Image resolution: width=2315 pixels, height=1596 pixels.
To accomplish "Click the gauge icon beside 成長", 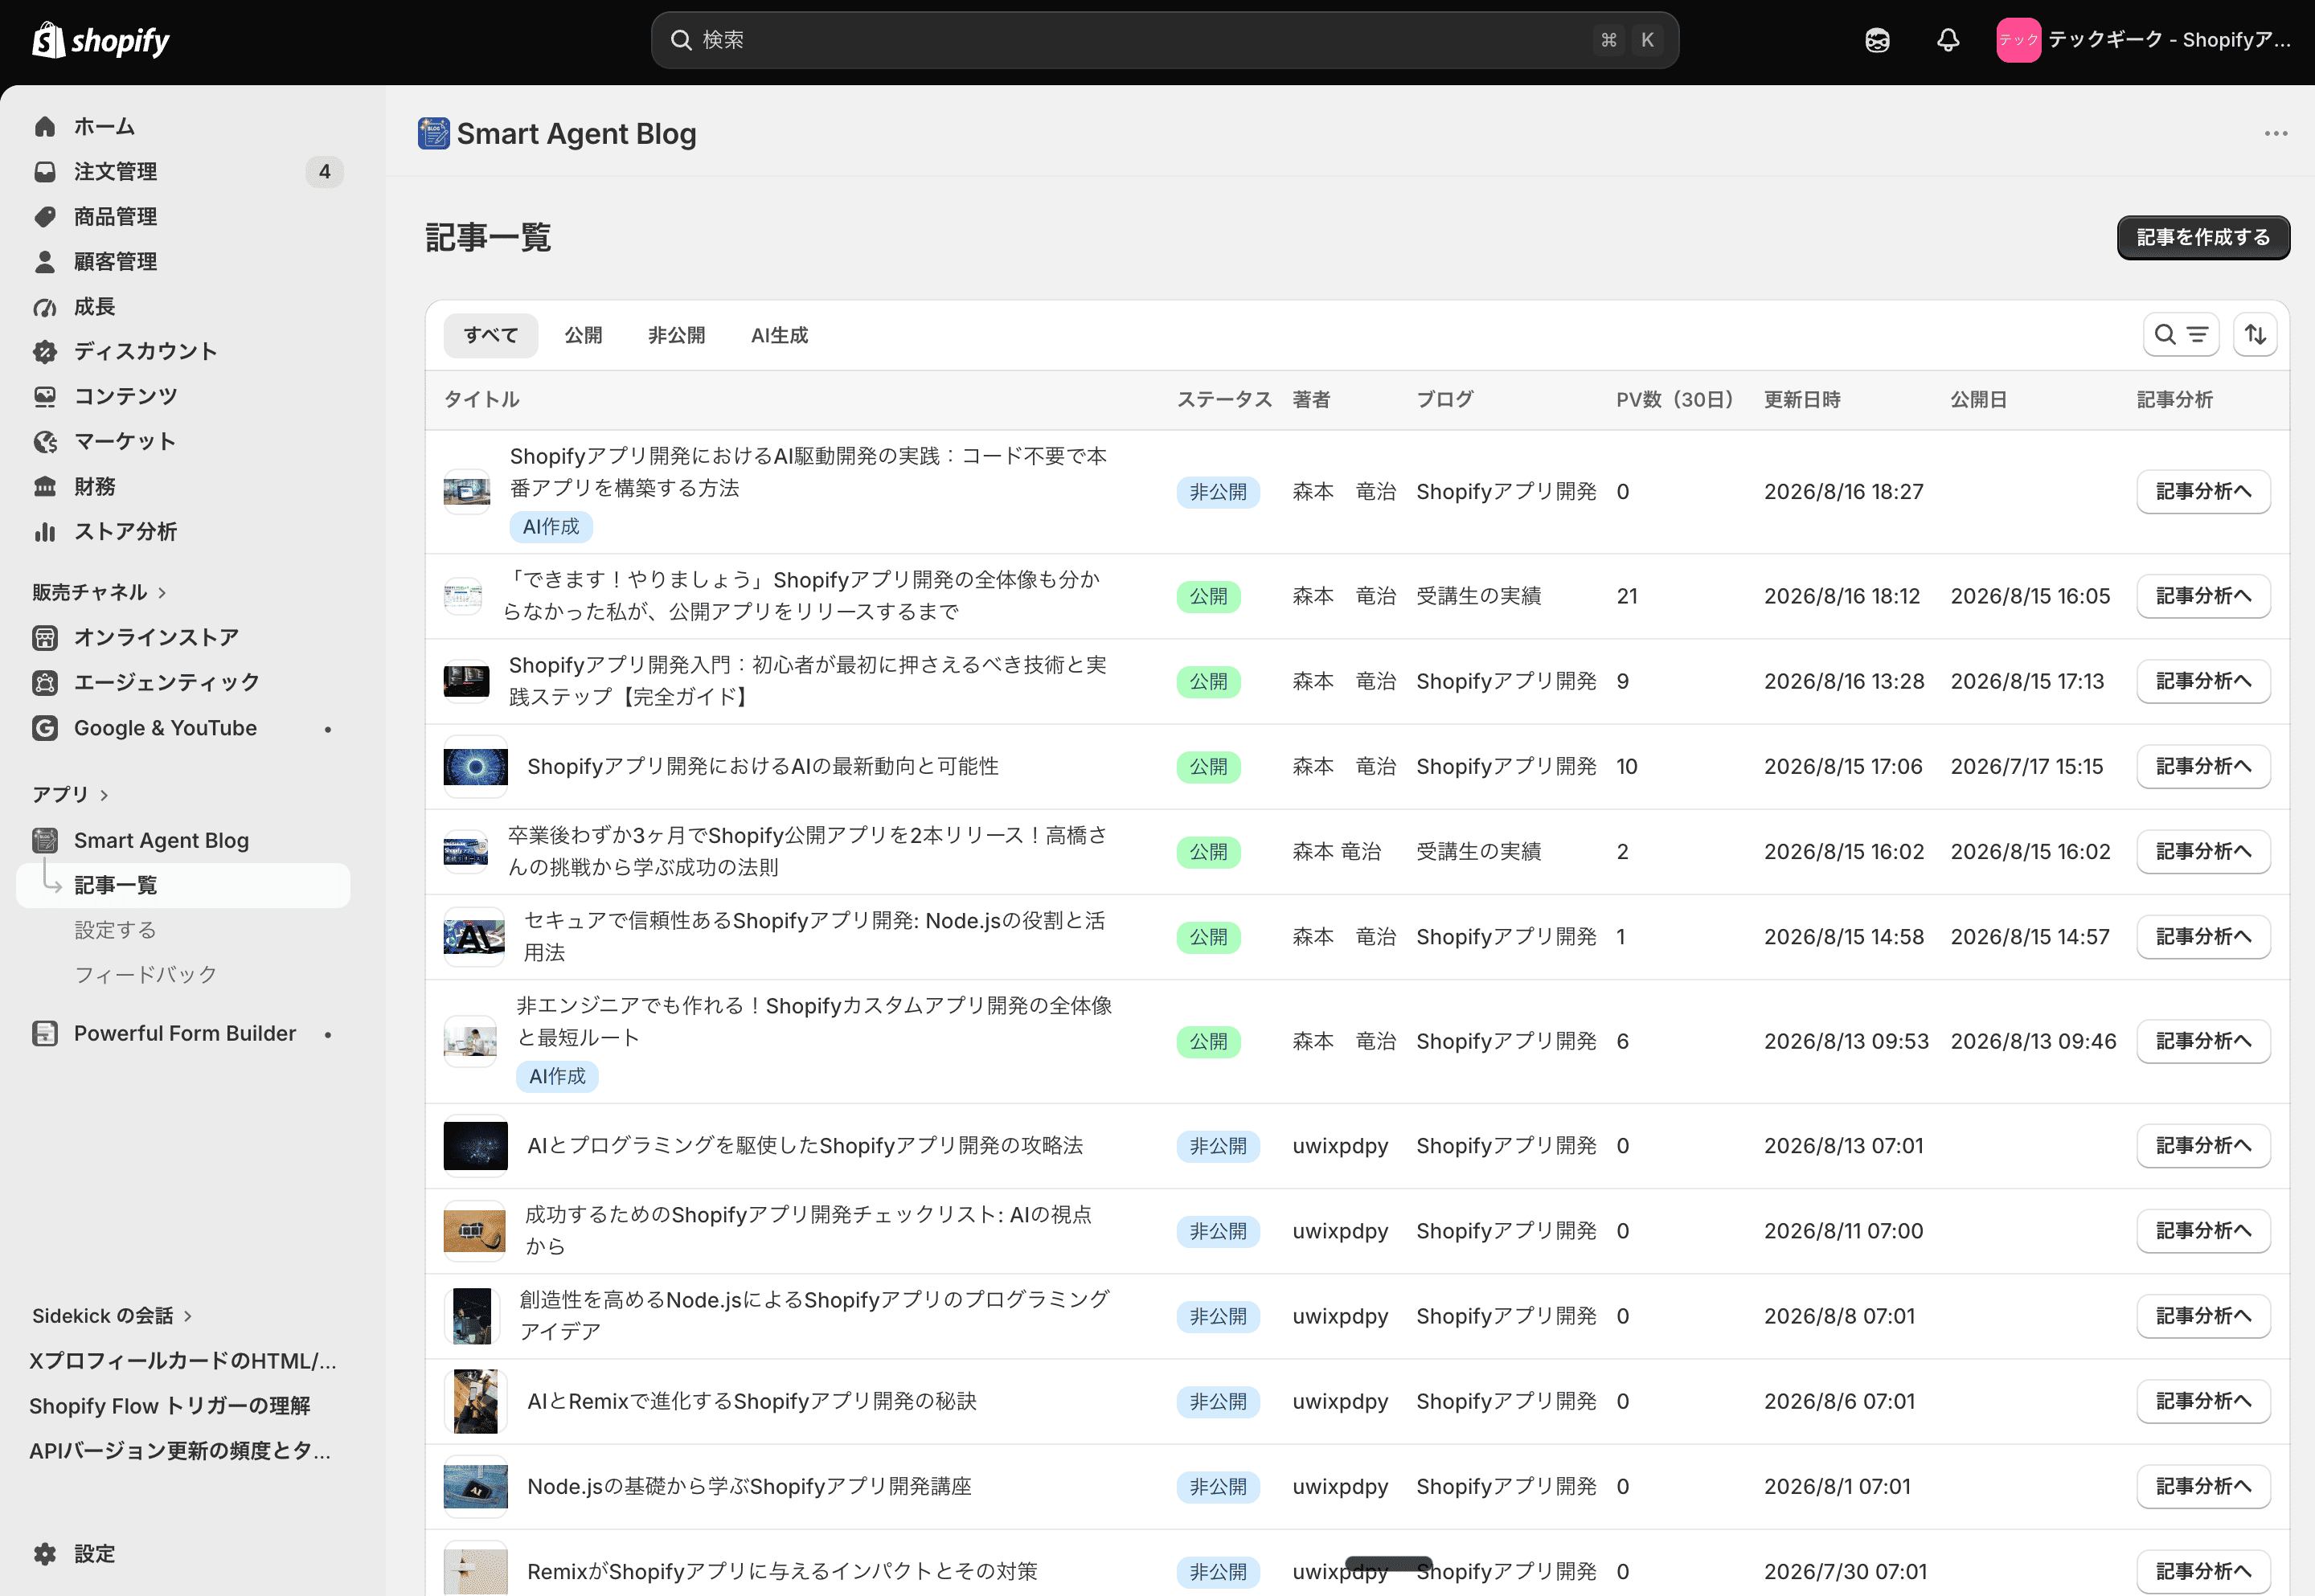I will click(45, 306).
